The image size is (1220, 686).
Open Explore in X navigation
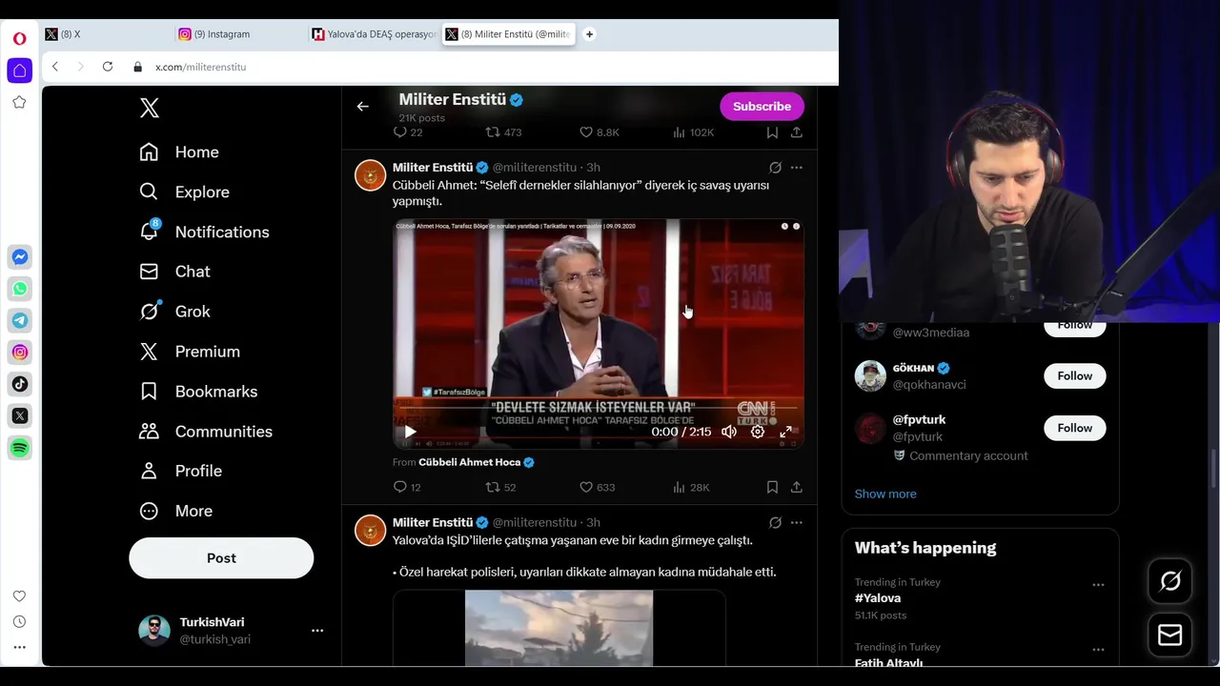pyautogui.click(x=185, y=192)
